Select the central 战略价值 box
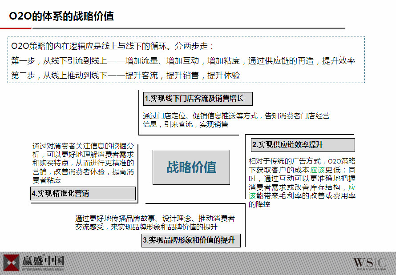The image size is (396, 275). [191, 167]
